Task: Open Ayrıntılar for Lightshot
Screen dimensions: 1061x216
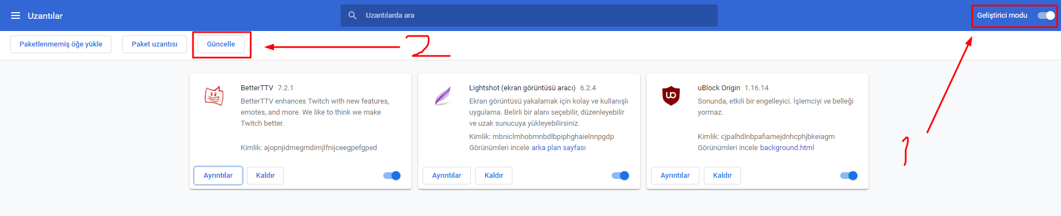Action: click(x=446, y=176)
